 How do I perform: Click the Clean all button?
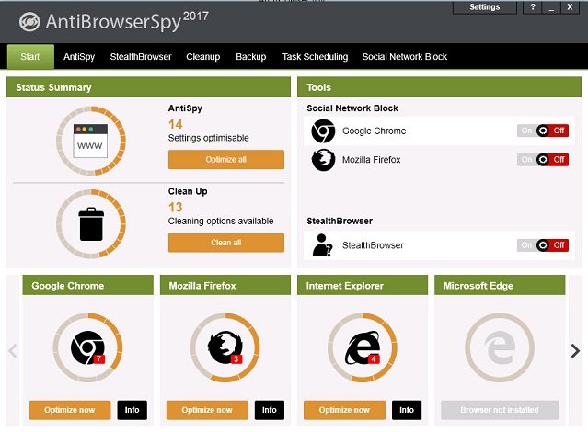pos(226,243)
